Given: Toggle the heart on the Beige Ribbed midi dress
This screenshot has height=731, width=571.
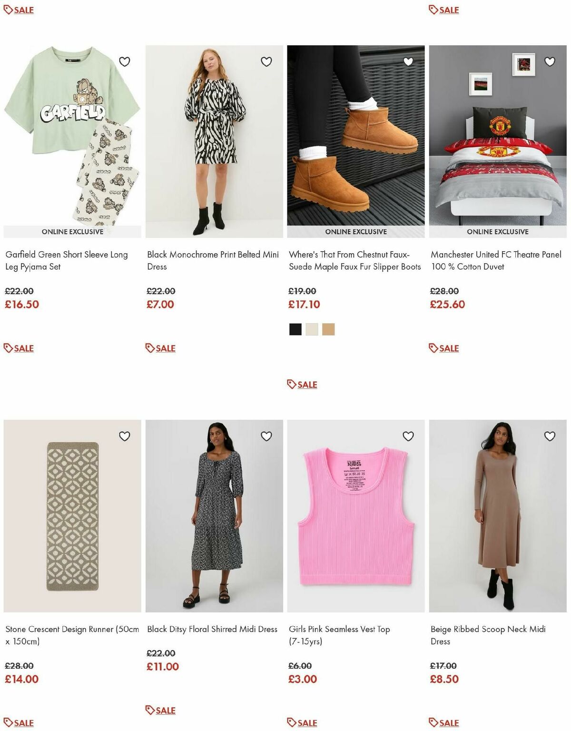Looking at the screenshot, I should click(551, 435).
